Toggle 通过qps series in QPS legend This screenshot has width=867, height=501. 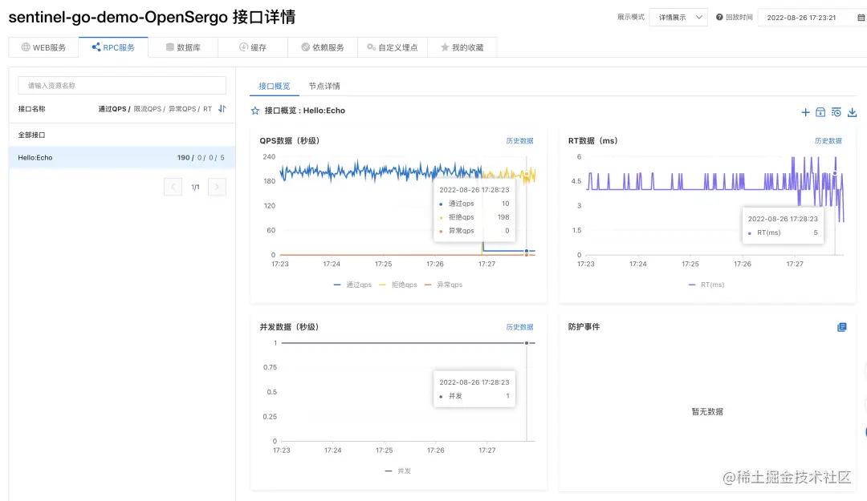(x=352, y=285)
